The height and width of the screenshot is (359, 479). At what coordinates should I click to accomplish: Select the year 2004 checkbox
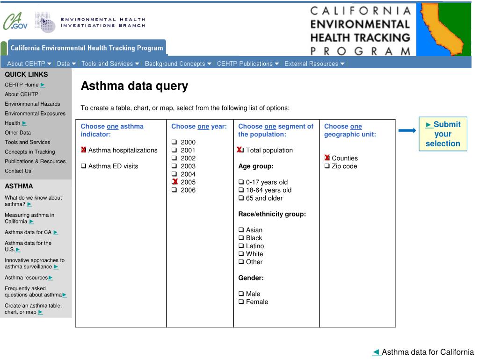[174, 174]
